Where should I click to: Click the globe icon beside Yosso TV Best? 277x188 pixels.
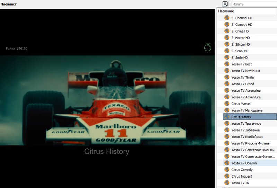(x=227, y=64)
